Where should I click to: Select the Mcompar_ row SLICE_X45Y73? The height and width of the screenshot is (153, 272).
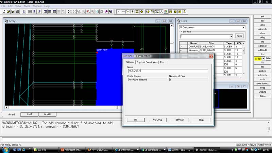pyautogui.click(x=211, y=50)
